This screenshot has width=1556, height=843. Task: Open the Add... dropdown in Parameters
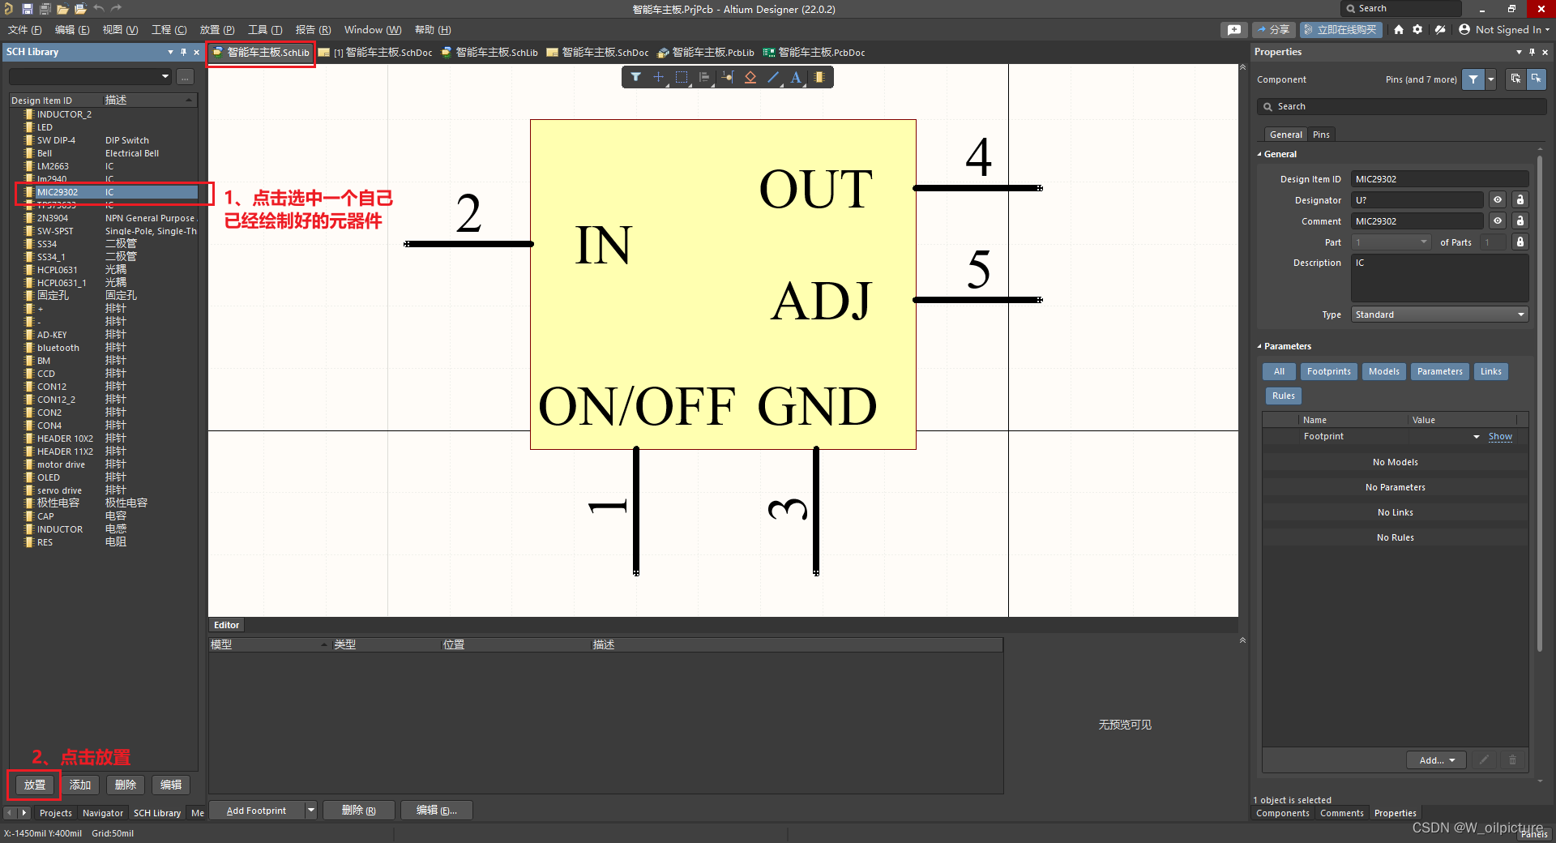tap(1436, 760)
